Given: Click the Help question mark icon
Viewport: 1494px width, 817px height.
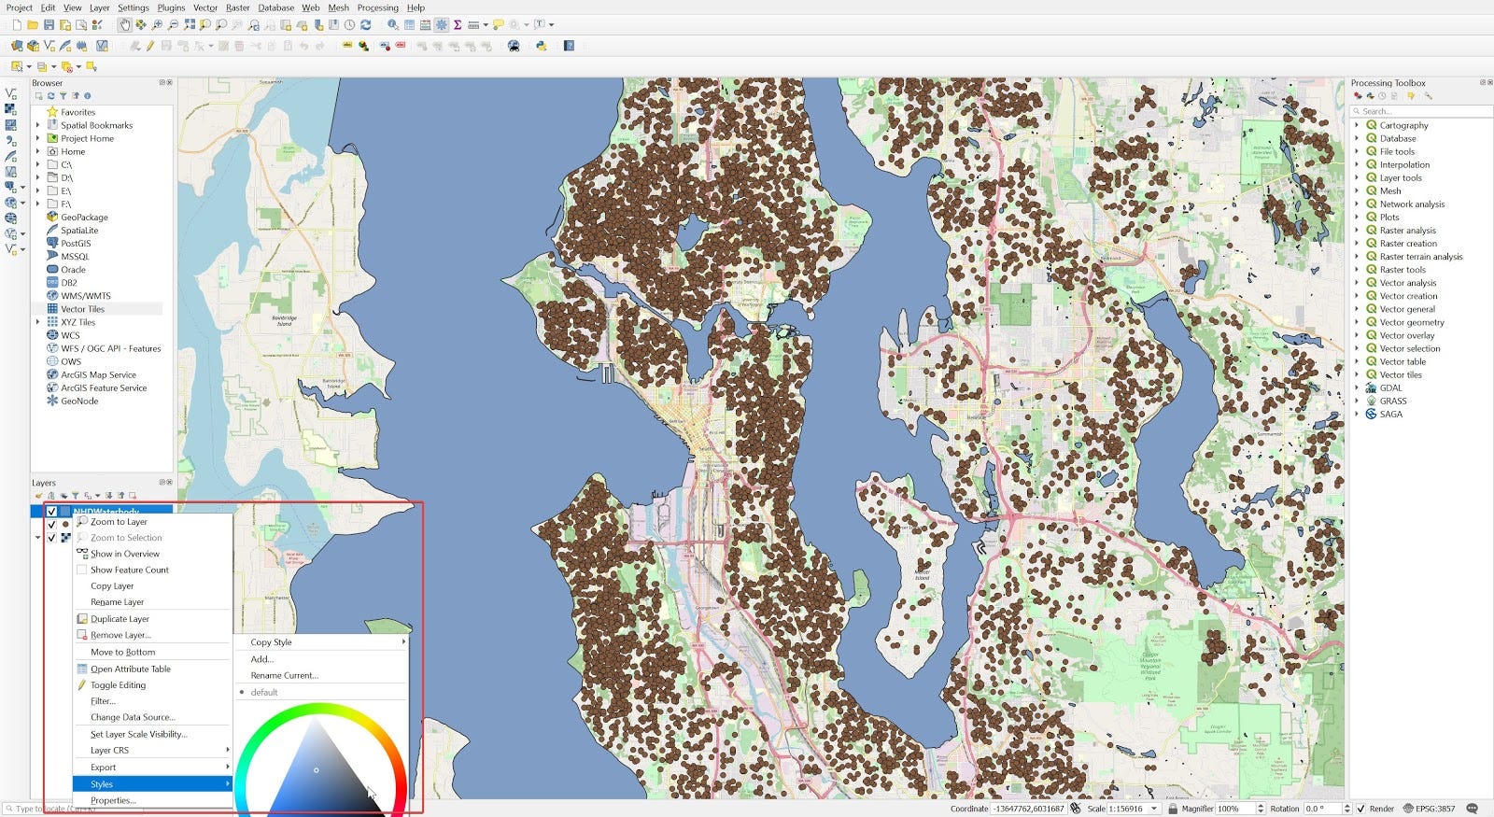Looking at the screenshot, I should click(569, 45).
